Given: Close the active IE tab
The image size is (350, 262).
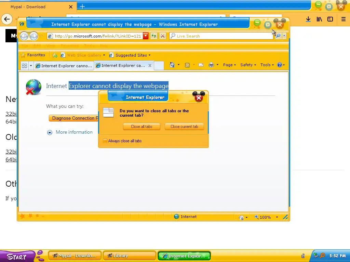Looking at the screenshot, I should click(x=150, y=65).
